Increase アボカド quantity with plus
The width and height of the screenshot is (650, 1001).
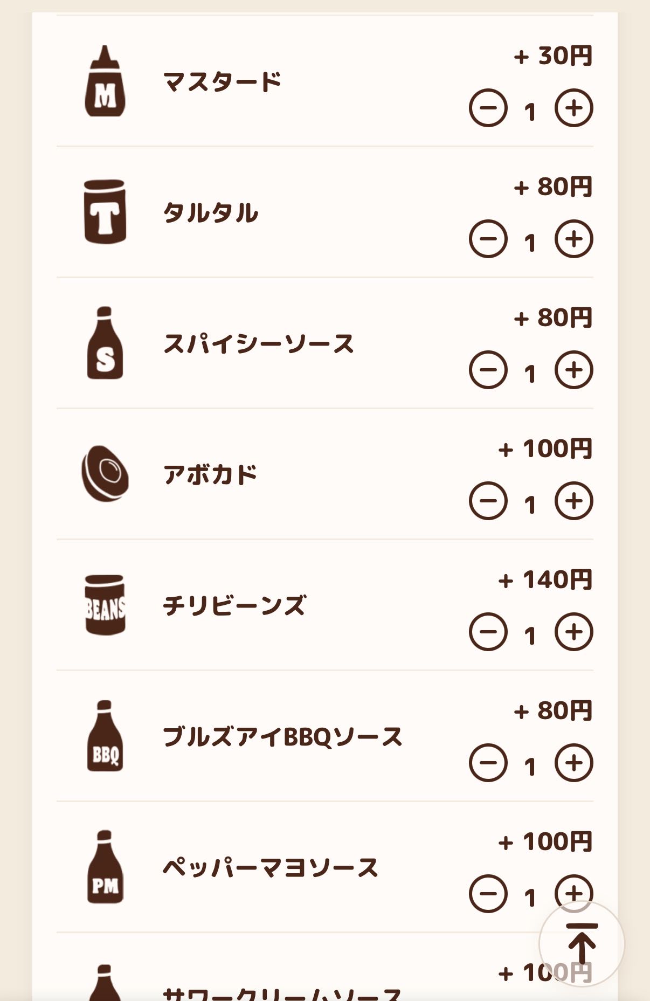point(573,501)
